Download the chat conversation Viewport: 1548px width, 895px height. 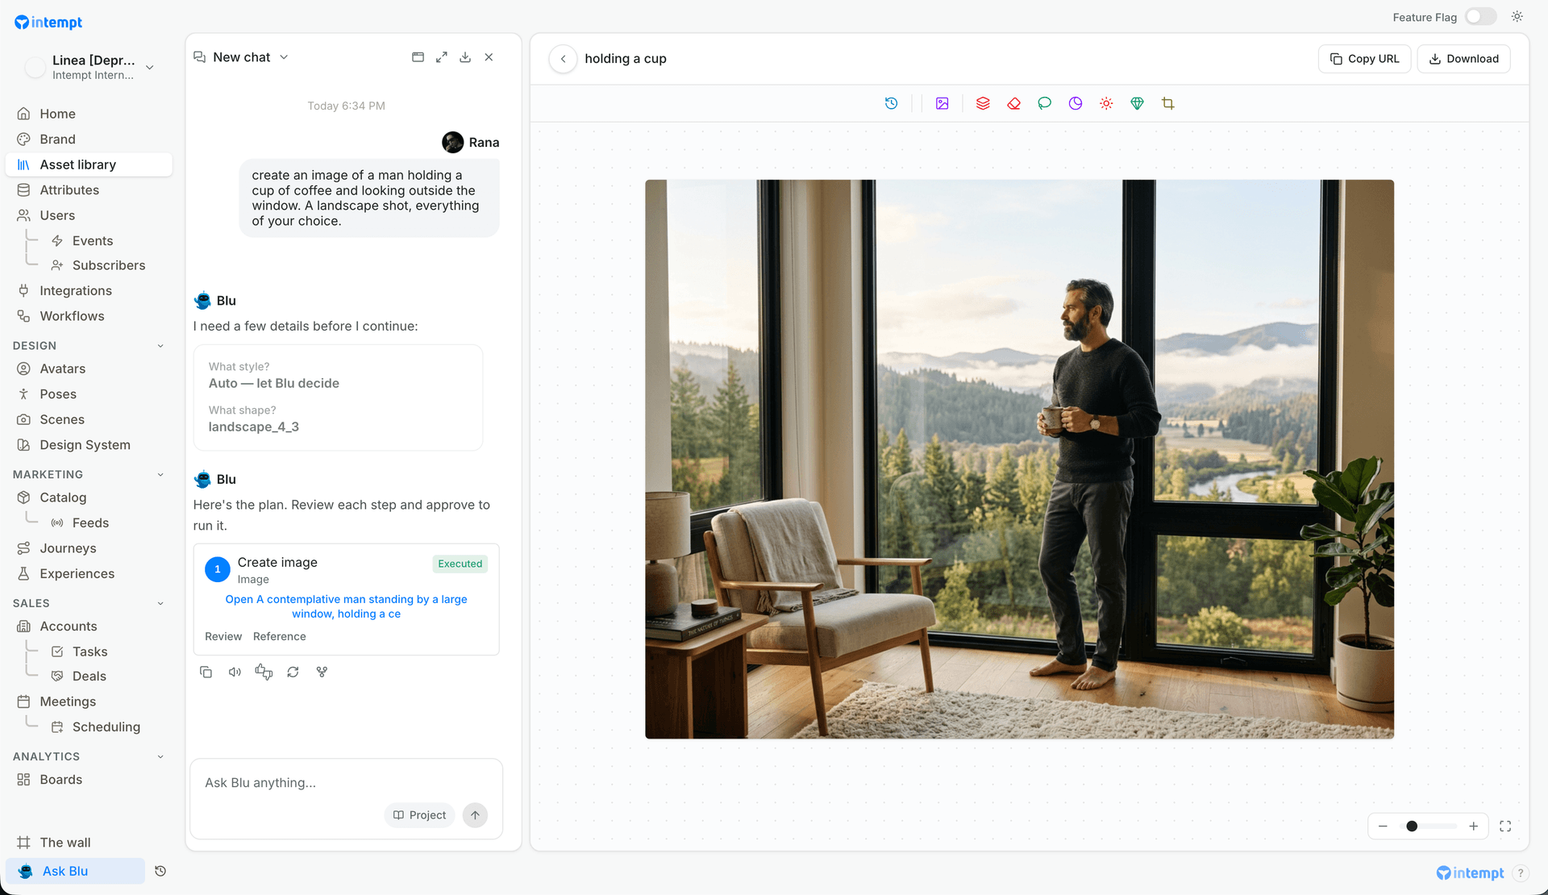465,57
